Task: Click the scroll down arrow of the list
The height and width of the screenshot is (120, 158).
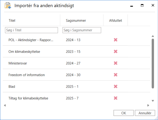Action: (x=153, y=101)
